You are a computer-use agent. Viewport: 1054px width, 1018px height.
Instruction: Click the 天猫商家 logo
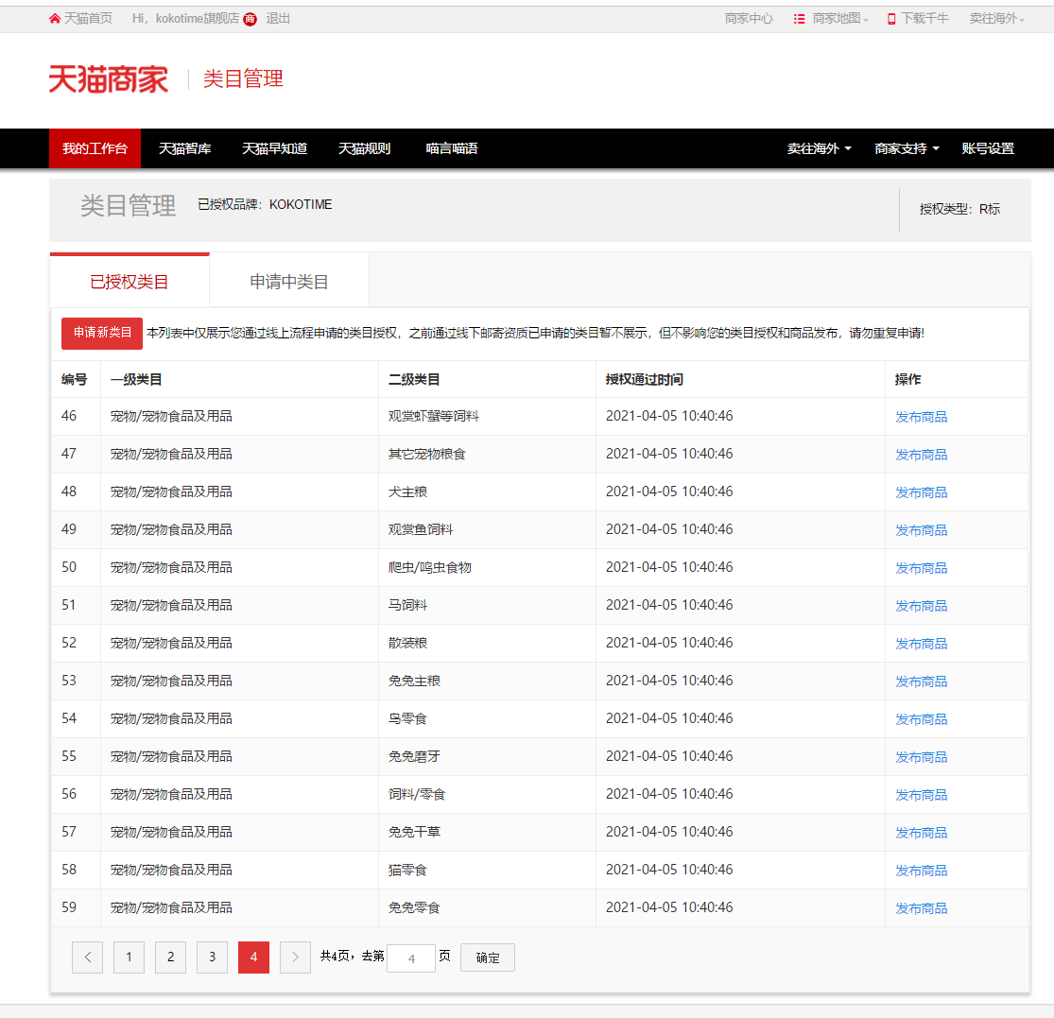point(108,79)
